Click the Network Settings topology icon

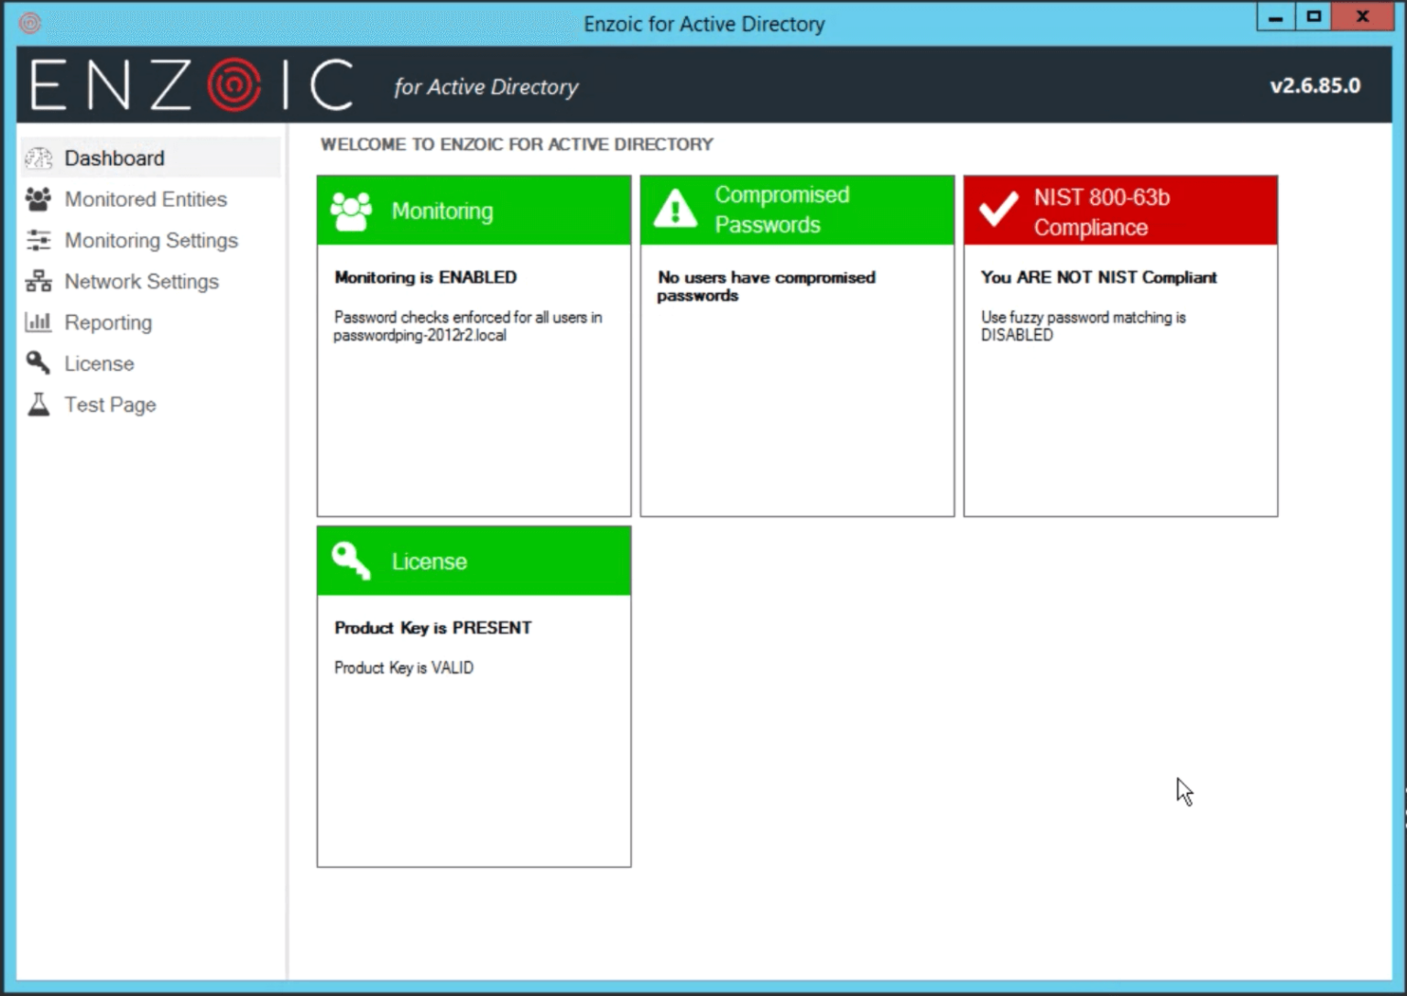point(38,281)
